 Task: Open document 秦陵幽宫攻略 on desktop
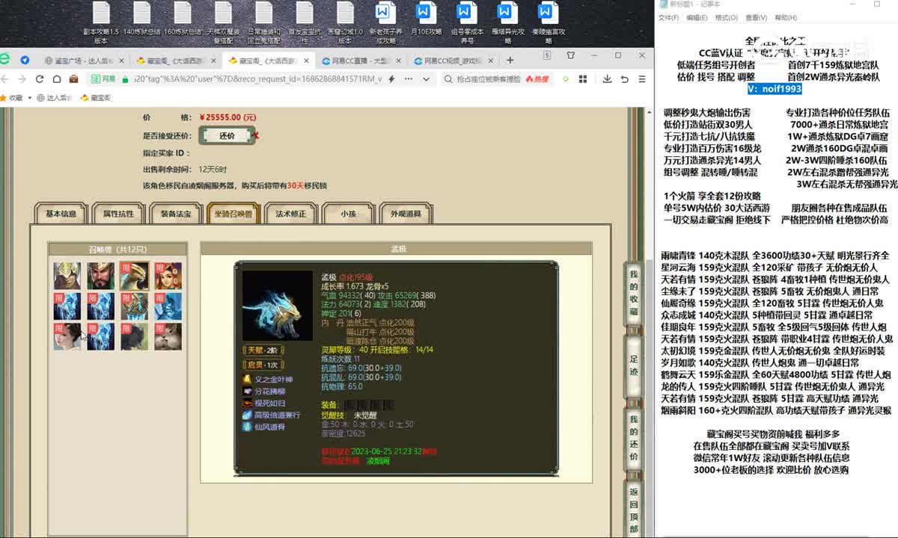tap(547, 22)
